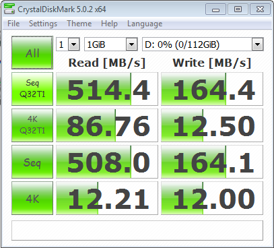Minimize the CrystalDiskMark window

point(215,9)
